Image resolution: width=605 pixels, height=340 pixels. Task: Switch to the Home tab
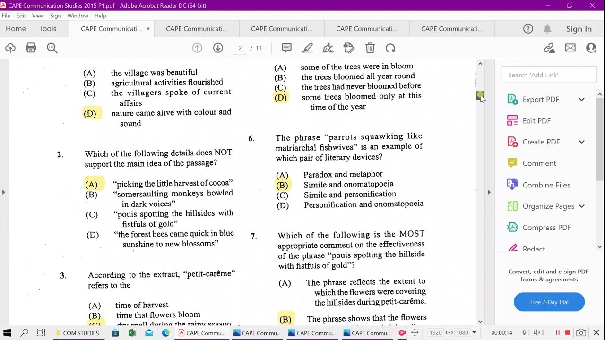point(16,29)
